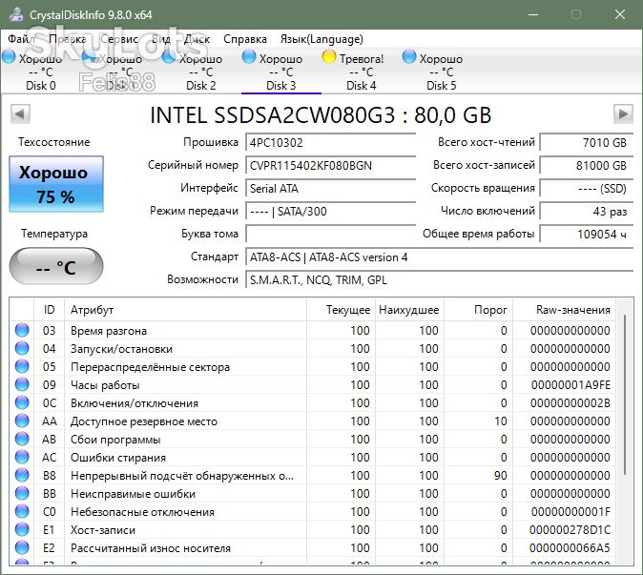Viewport: 643px width, 575px height.
Task: Select the Disk 3 tab
Action: tap(280, 71)
